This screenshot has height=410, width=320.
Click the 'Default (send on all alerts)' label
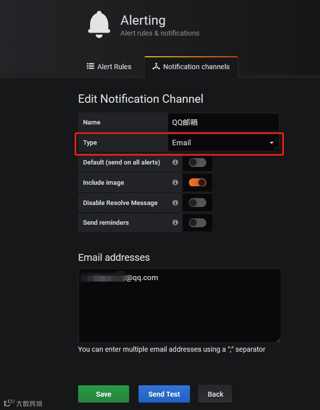pyautogui.click(x=122, y=163)
